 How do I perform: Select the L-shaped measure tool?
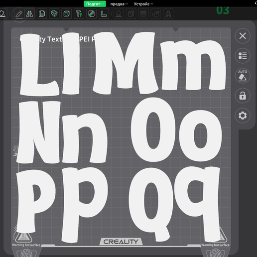click(104, 14)
